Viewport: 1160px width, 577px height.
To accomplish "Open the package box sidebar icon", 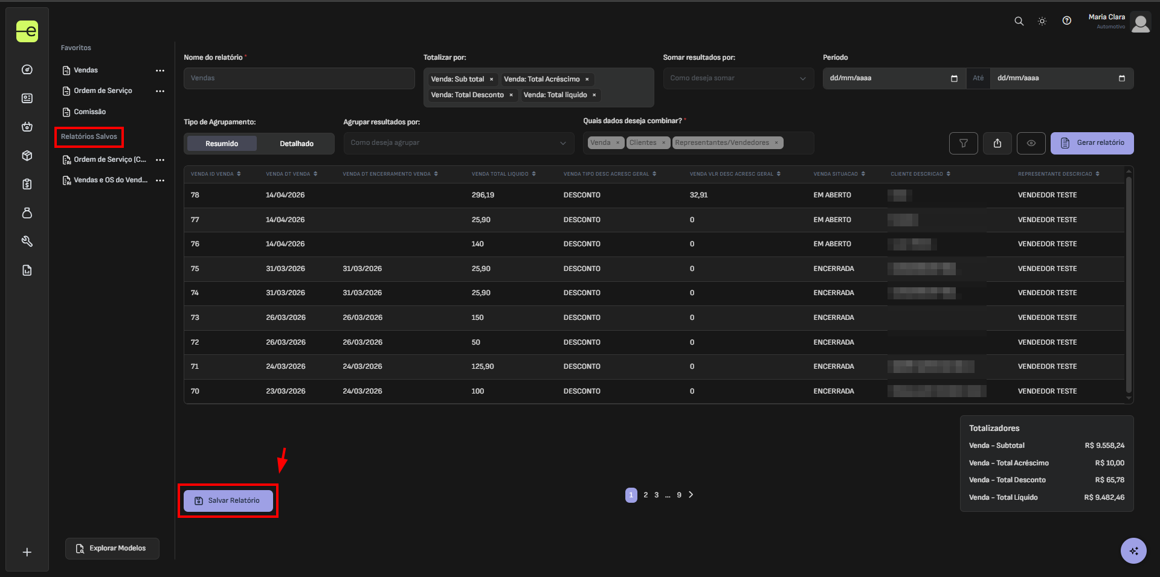I will click(x=27, y=156).
